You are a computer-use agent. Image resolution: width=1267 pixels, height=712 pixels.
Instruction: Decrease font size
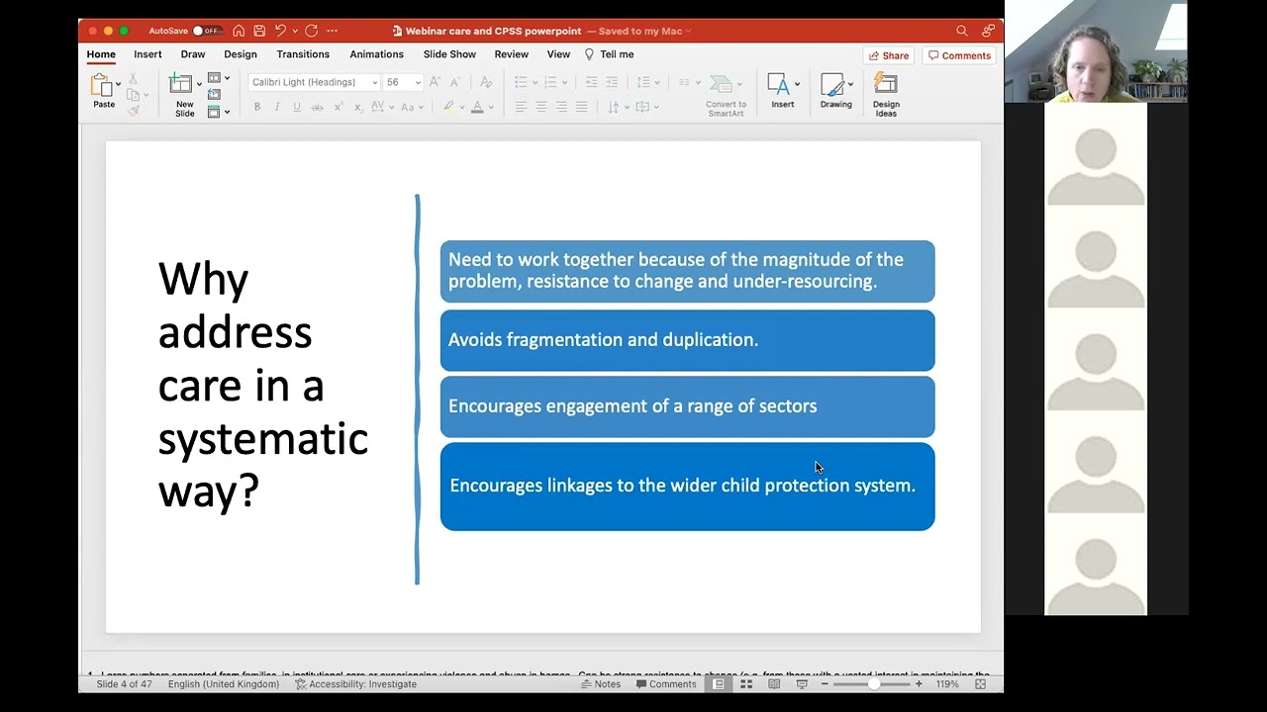(x=455, y=82)
